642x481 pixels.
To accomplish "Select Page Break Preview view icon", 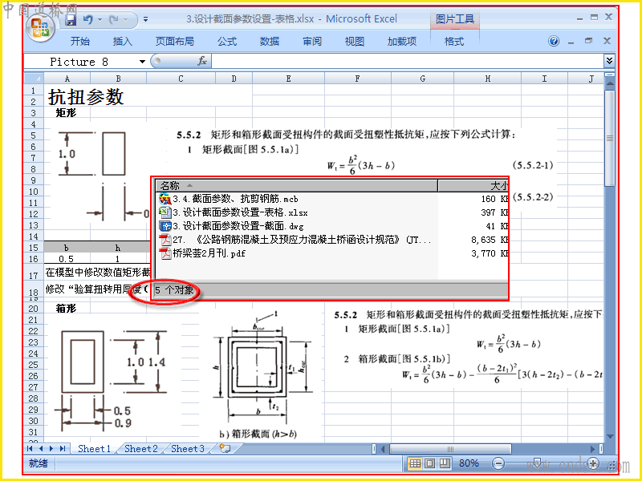I will tap(445, 463).
